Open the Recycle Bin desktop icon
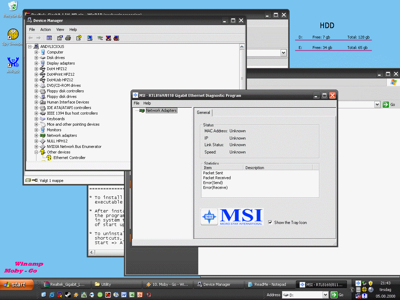 pos(13,9)
